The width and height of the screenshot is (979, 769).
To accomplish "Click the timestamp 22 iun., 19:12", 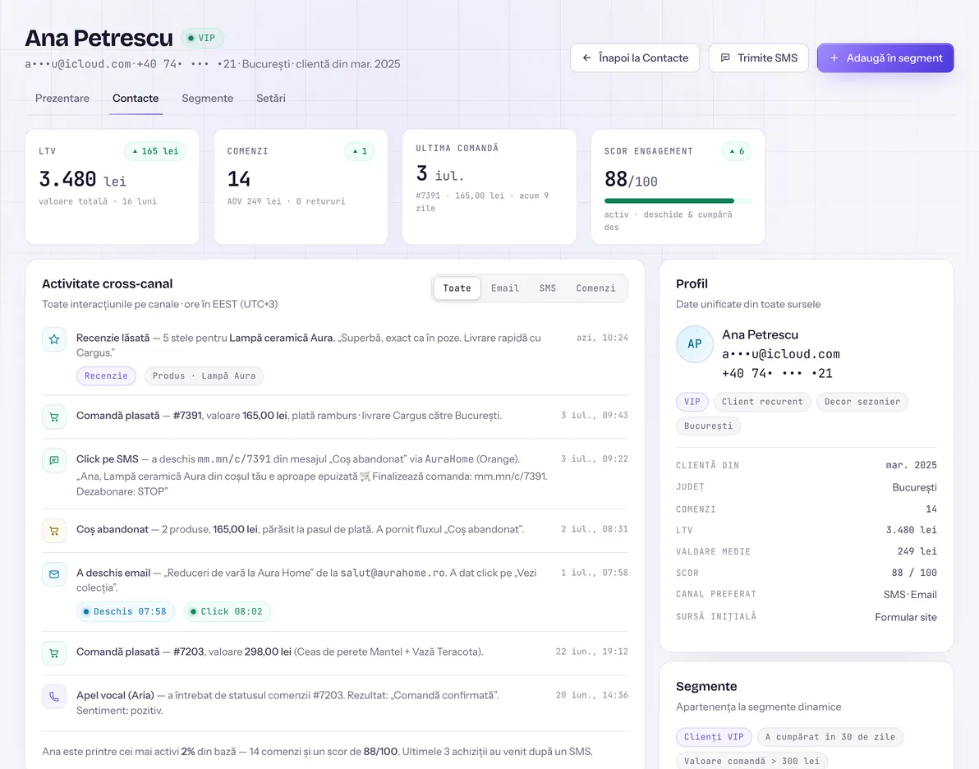I will click(592, 652).
